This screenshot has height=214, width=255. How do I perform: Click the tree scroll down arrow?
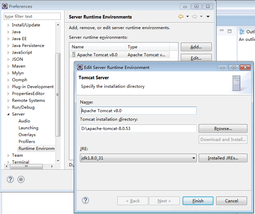58,161
